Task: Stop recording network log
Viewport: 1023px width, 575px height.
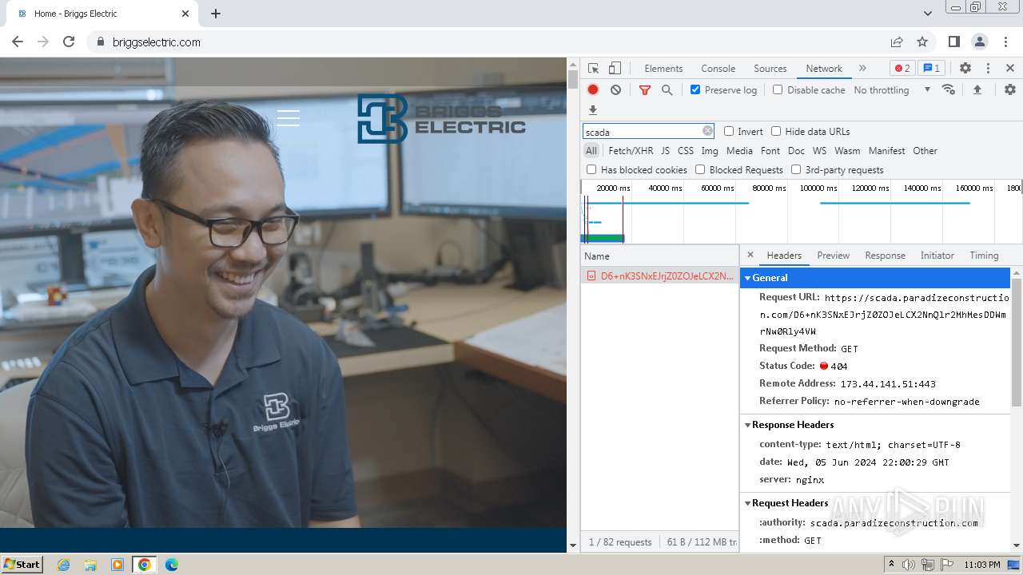Action: (x=593, y=90)
